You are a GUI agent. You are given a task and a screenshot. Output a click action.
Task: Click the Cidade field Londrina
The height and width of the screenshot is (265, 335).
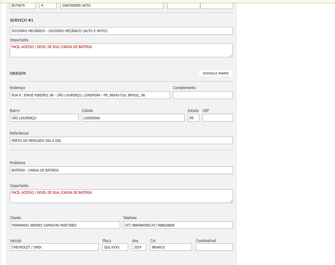[133, 118]
